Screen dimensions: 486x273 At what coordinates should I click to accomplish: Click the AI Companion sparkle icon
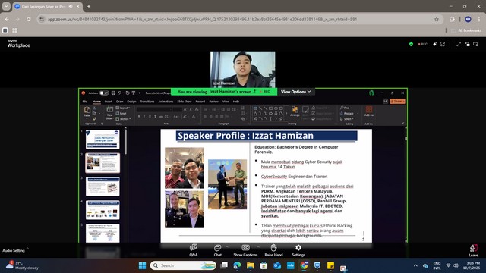(x=434, y=44)
